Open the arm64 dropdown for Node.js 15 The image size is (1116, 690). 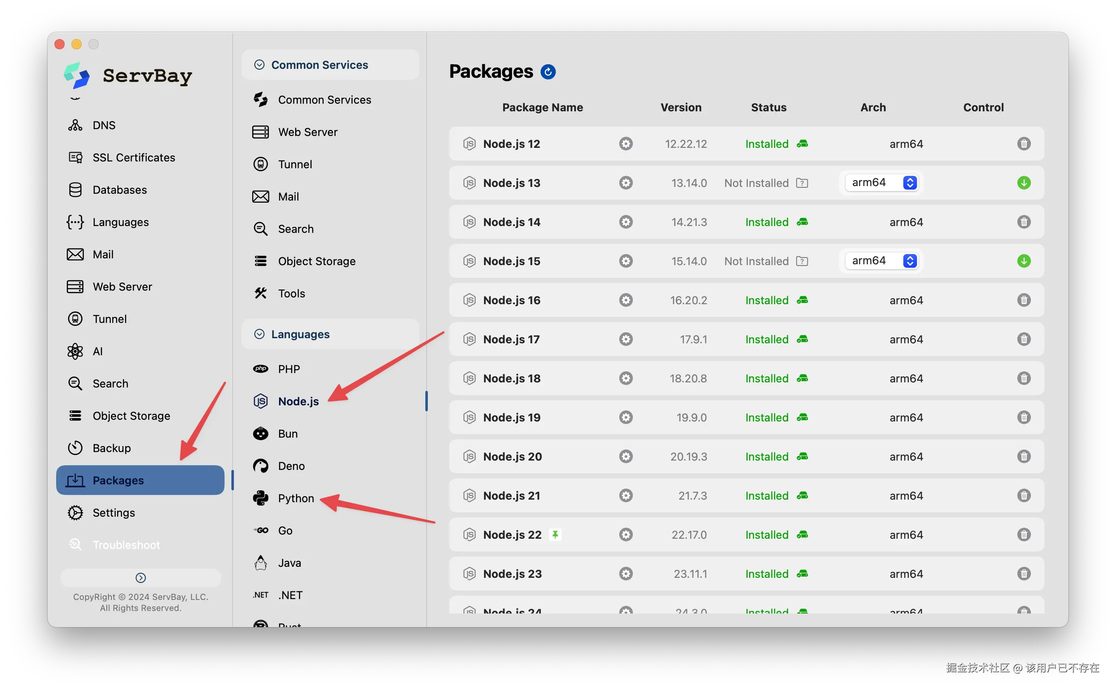[x=881, y=260]
